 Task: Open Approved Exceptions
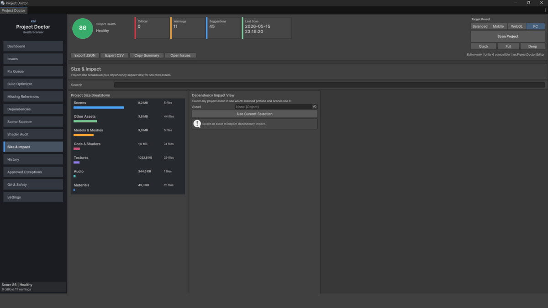point(33,172)
